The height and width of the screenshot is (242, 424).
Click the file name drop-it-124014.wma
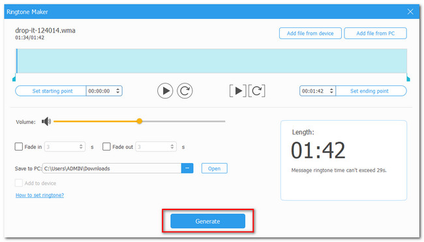(45, 30)
